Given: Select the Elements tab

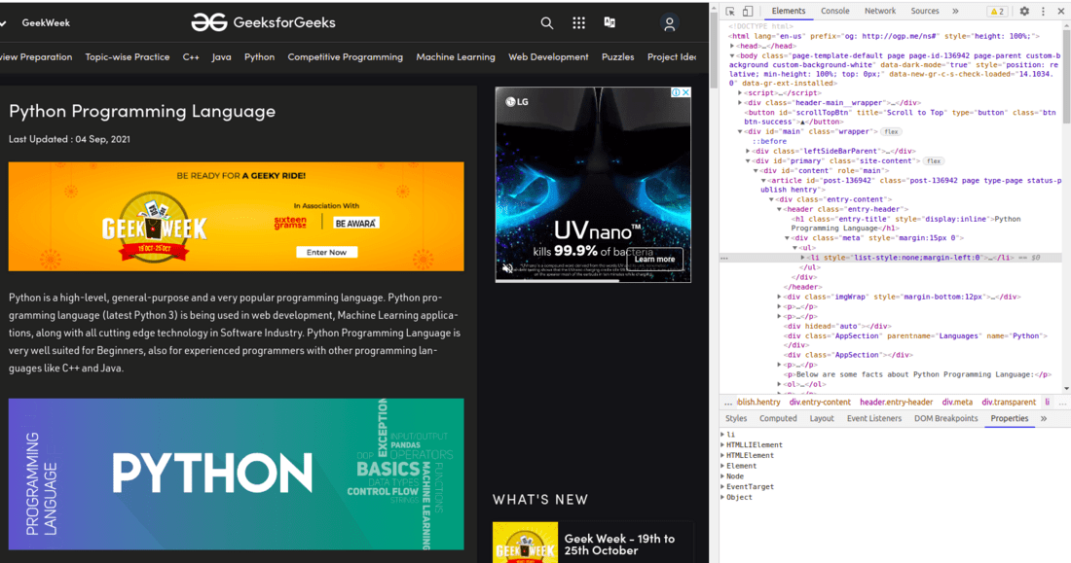Looking at the screenshot, I should pos(789,11).
